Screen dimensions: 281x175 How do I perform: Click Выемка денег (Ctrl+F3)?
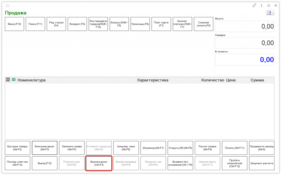coord(99,163)
